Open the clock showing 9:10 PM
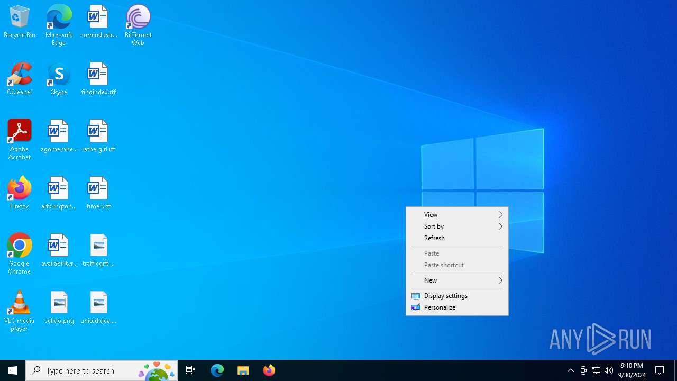The width and height of the screenshot is (677, 381). tap(632, 370)
